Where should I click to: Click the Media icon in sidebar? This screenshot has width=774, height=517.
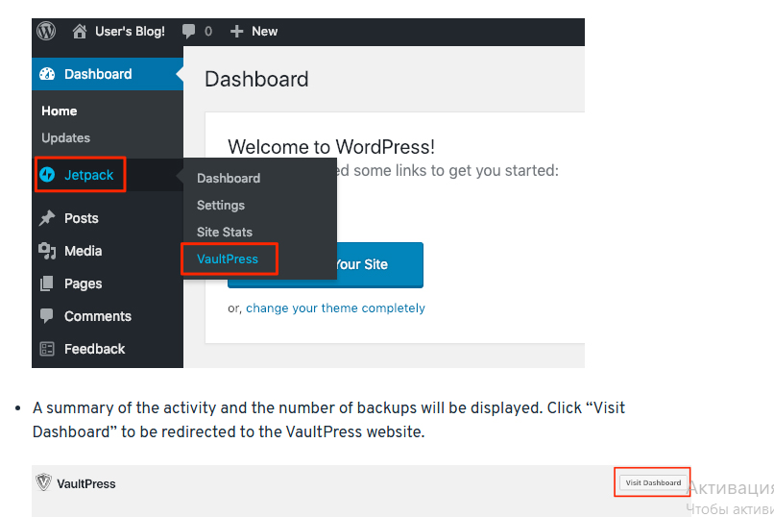click(47, 251)
